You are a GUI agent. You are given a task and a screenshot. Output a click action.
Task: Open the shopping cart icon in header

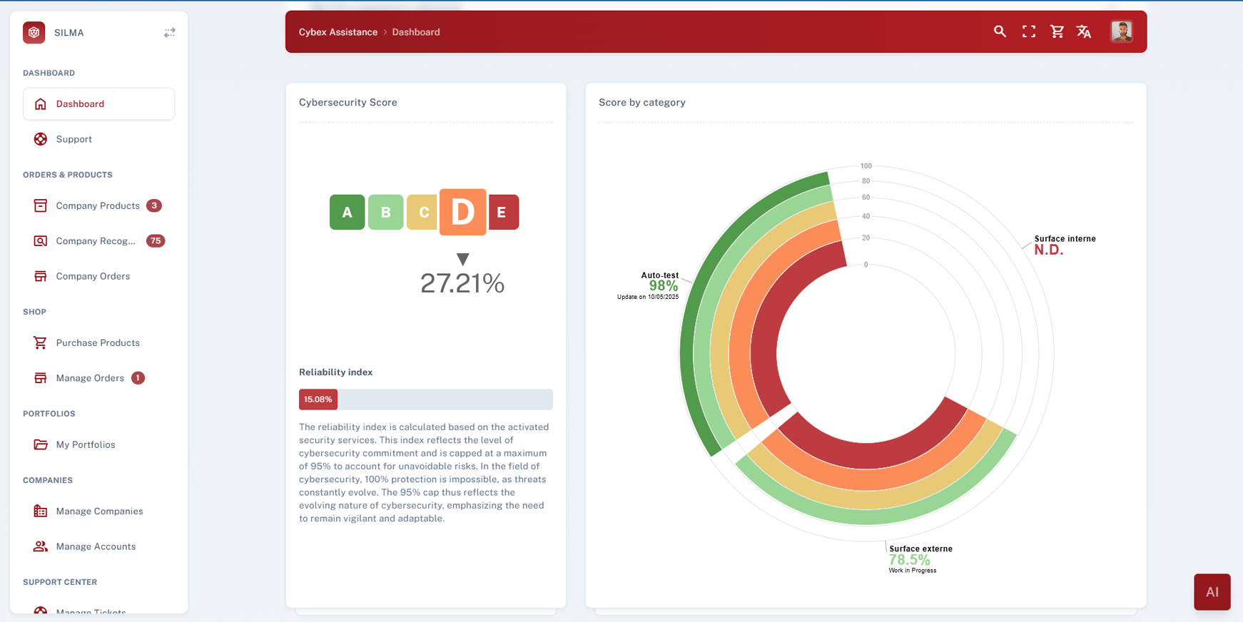pyautogui.click(x=1057, y=31)
